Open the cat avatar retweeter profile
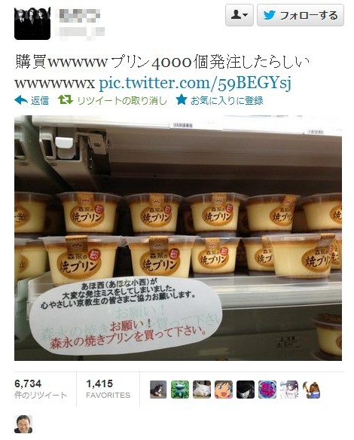The image size is (354, 440). coord(158,390)
